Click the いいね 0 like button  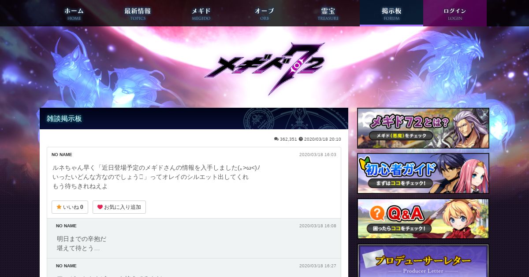point(70,207)
